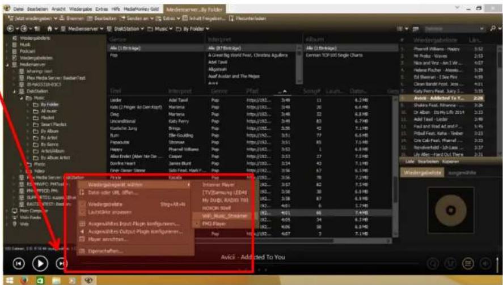This screenshot has height=285, width=503.
Task: Click the Previous track button
Action: click(19, 263)
